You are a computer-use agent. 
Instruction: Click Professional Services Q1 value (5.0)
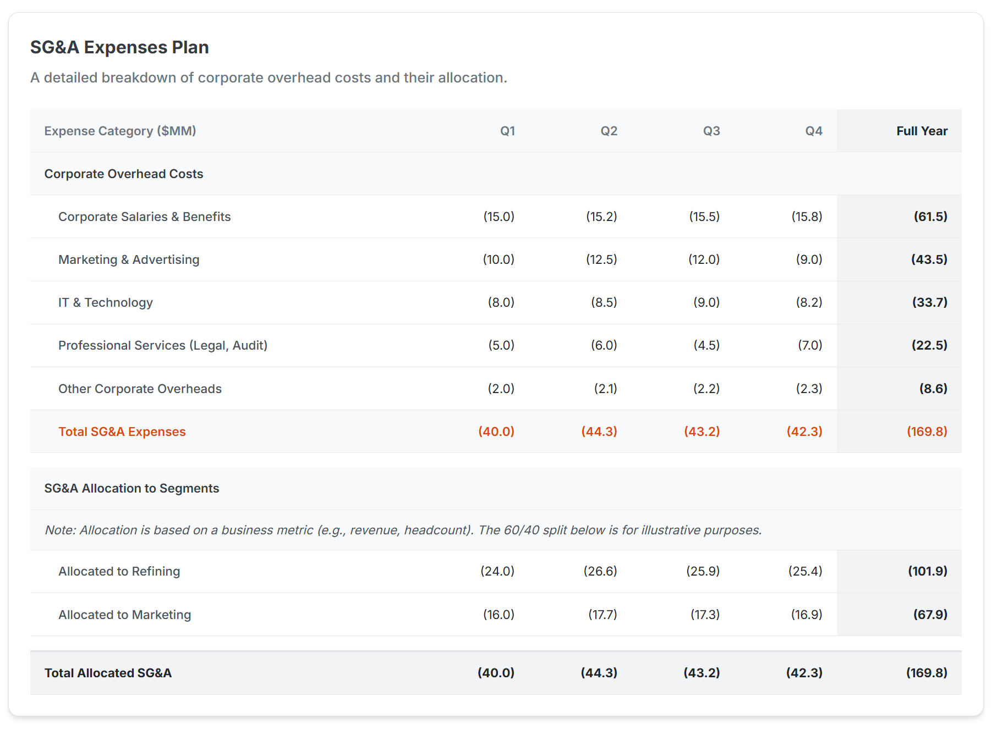[501, 345]
